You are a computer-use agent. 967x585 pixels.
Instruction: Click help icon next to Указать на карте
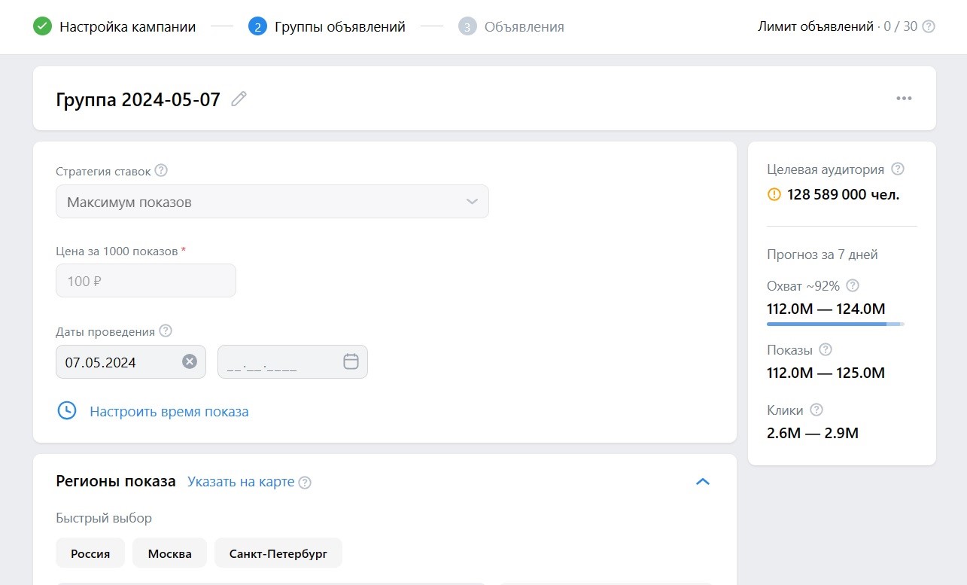(305, 483)
